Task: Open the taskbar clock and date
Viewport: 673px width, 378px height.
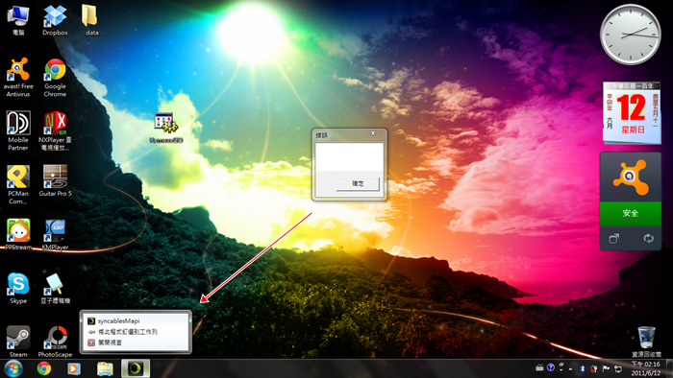Action: click(x=645, y=368)
